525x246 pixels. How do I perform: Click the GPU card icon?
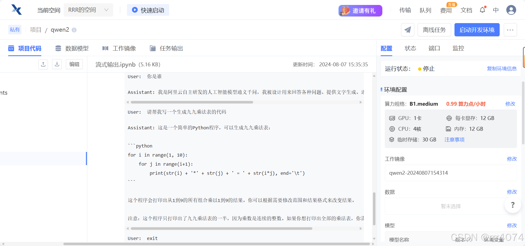click(392, 118)
